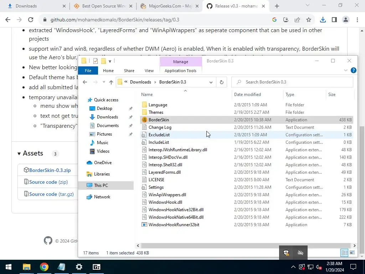Image resolution: width=365 pixels, height=274 pixels.
Task: Open the Windows Security tray icon
Action: pyautogui.click(x=286, y=253)
